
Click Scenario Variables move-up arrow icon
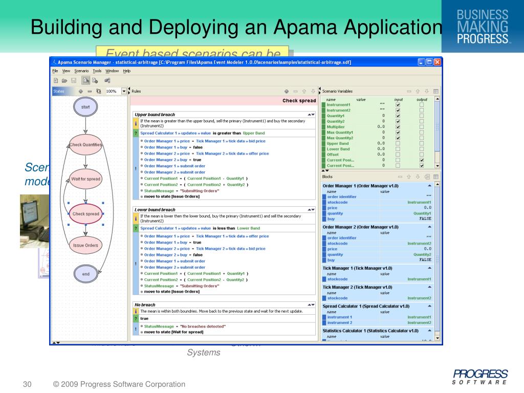click(418, 91)
